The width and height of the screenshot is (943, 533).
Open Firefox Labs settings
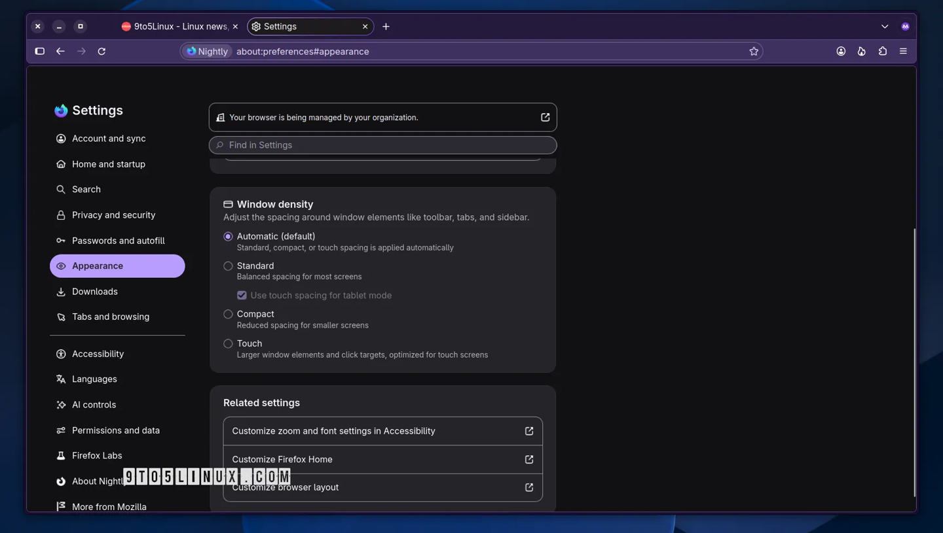coord(117,456)
